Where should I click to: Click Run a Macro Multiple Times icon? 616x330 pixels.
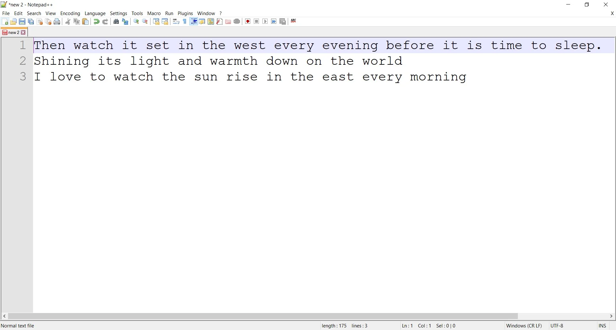pyautogui.click(x=274, y=21)
